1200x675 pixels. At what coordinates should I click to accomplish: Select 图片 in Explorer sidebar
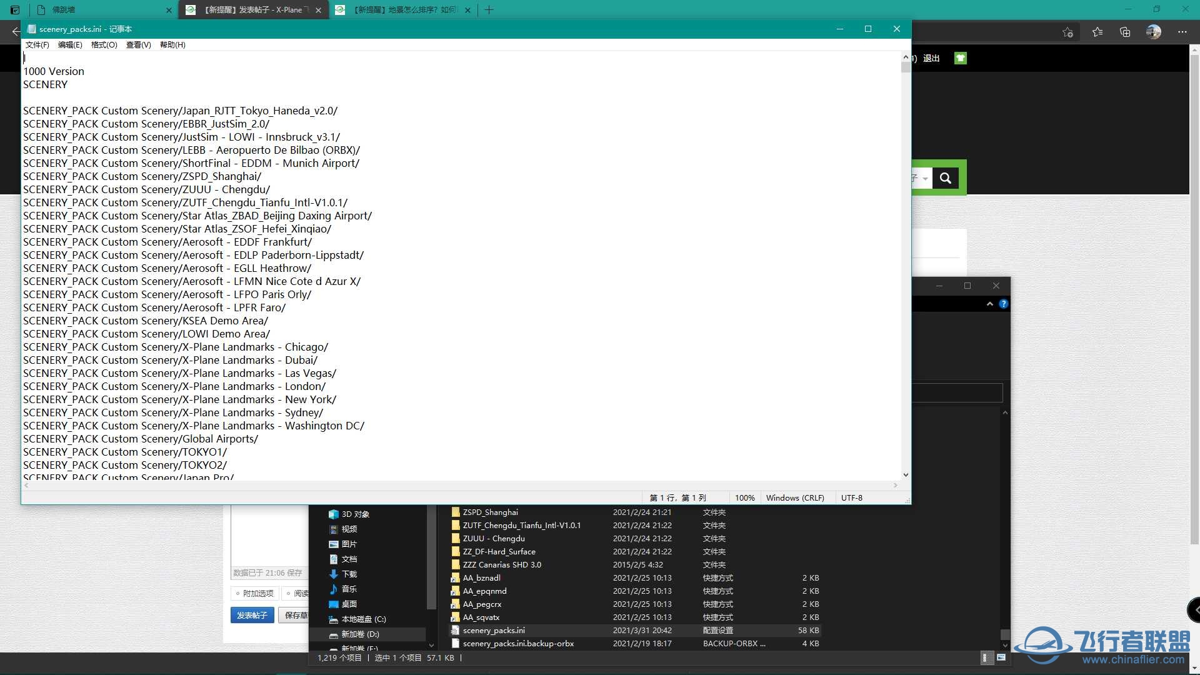(x=349, y=544)
